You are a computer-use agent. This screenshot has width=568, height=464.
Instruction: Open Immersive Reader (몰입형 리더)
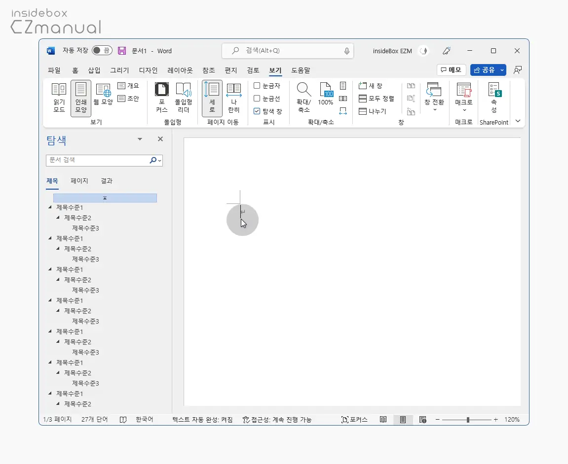183,98
